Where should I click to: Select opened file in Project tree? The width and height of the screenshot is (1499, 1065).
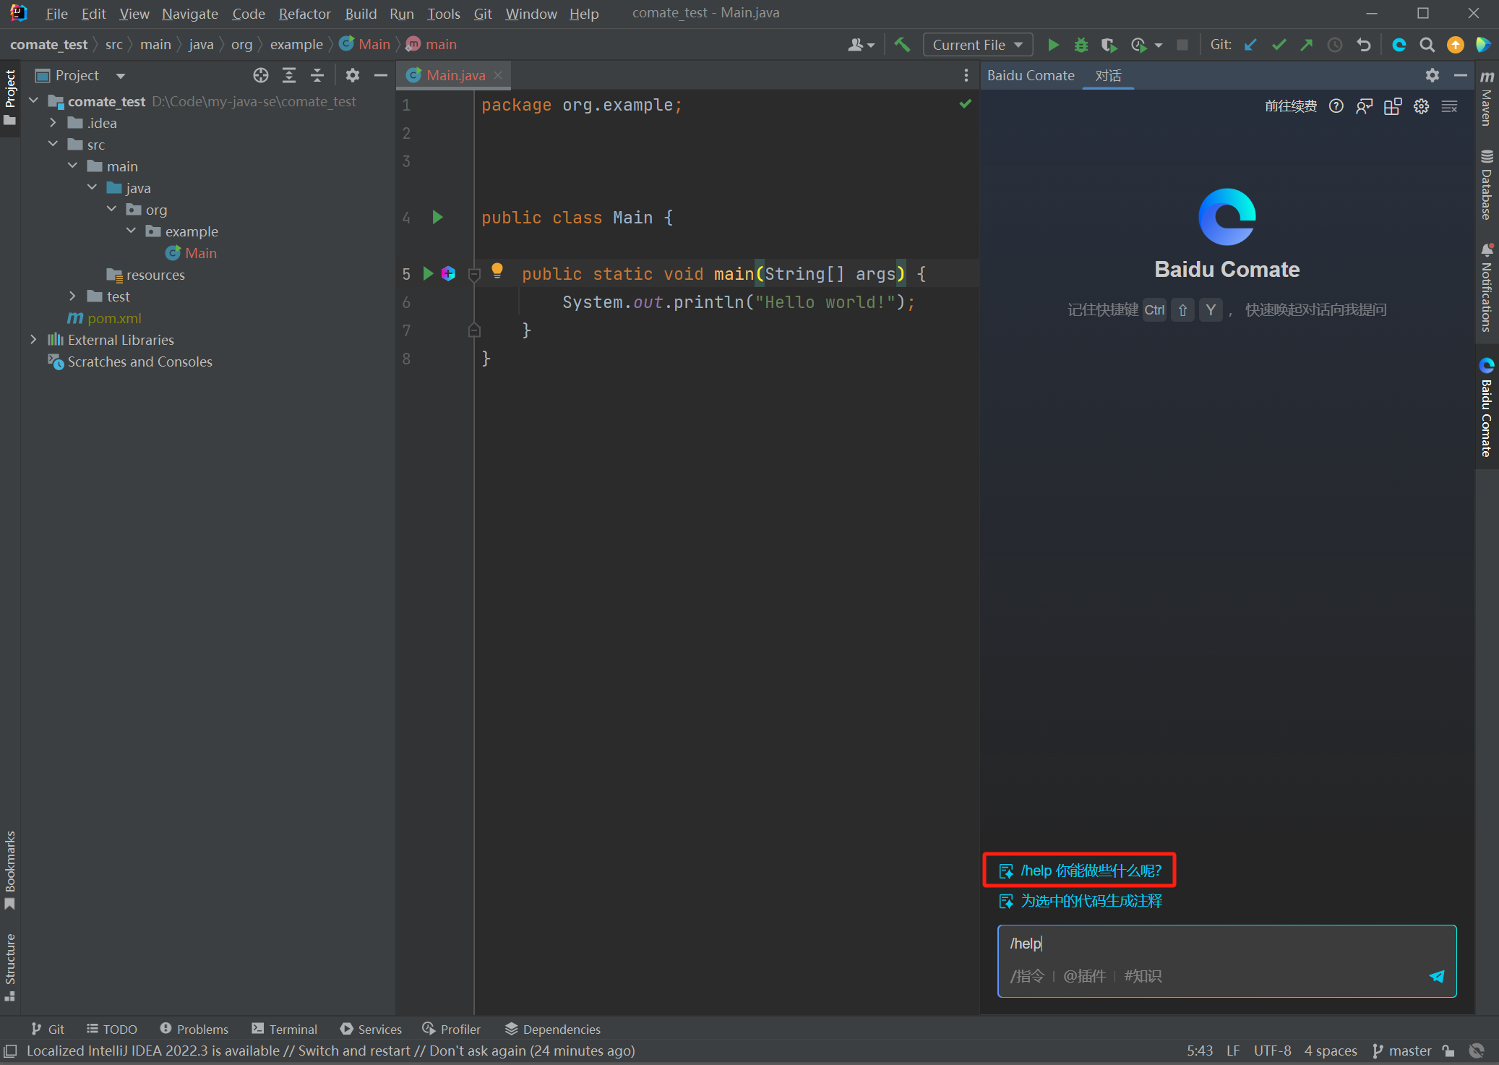click(261, 75)
